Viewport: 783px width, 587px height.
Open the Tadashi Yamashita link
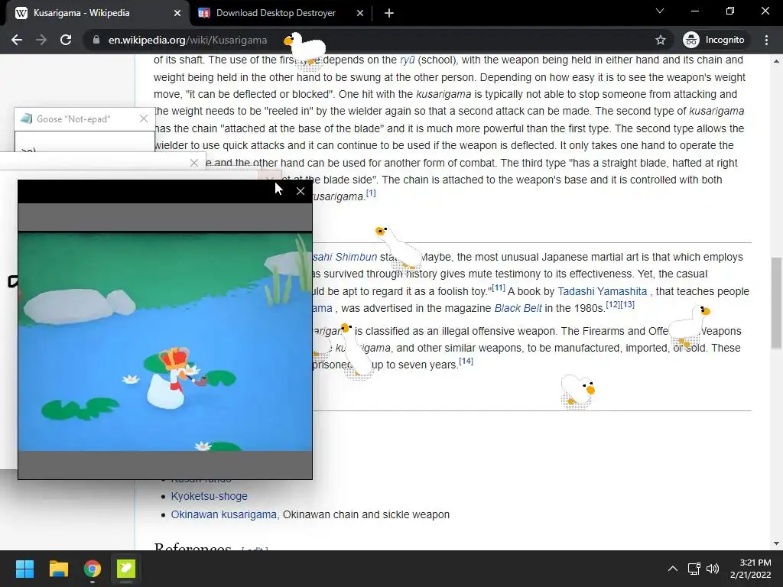[603, 291]
